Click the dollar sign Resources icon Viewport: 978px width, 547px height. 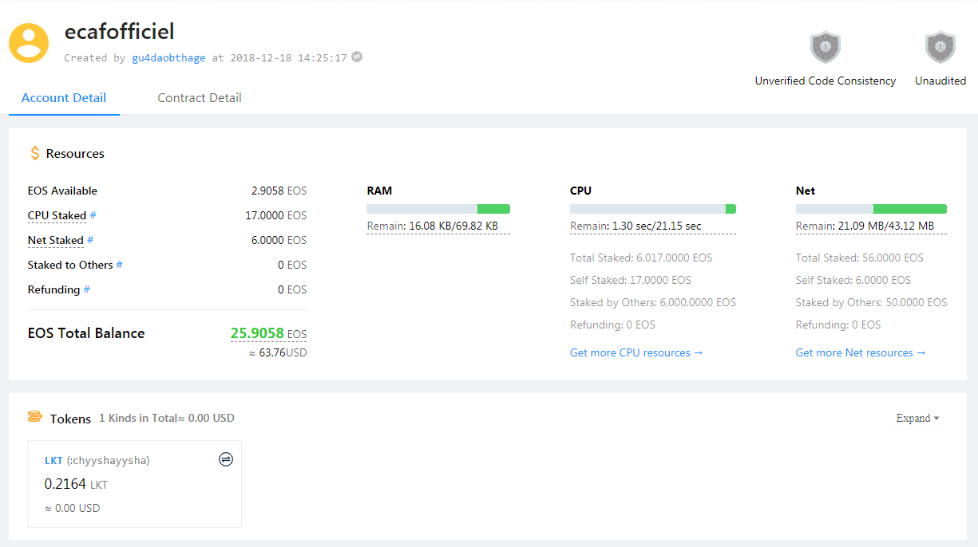pyautogui.click(x=34, y=153)
